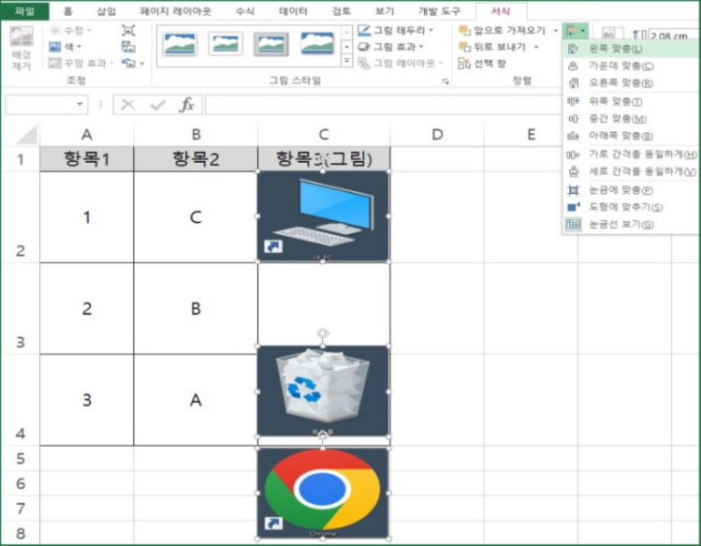Switch to the 데이터 Data tab
This screenshot has height=546, width=701.
(293, 11)
